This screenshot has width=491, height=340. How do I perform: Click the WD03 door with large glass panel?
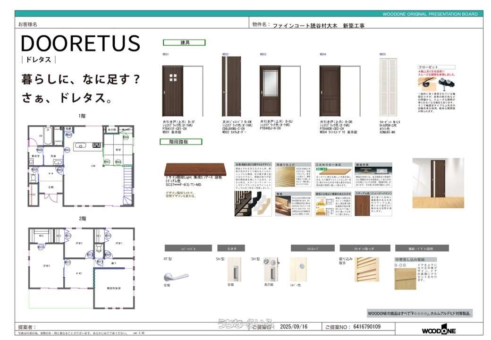pos(270,91)
